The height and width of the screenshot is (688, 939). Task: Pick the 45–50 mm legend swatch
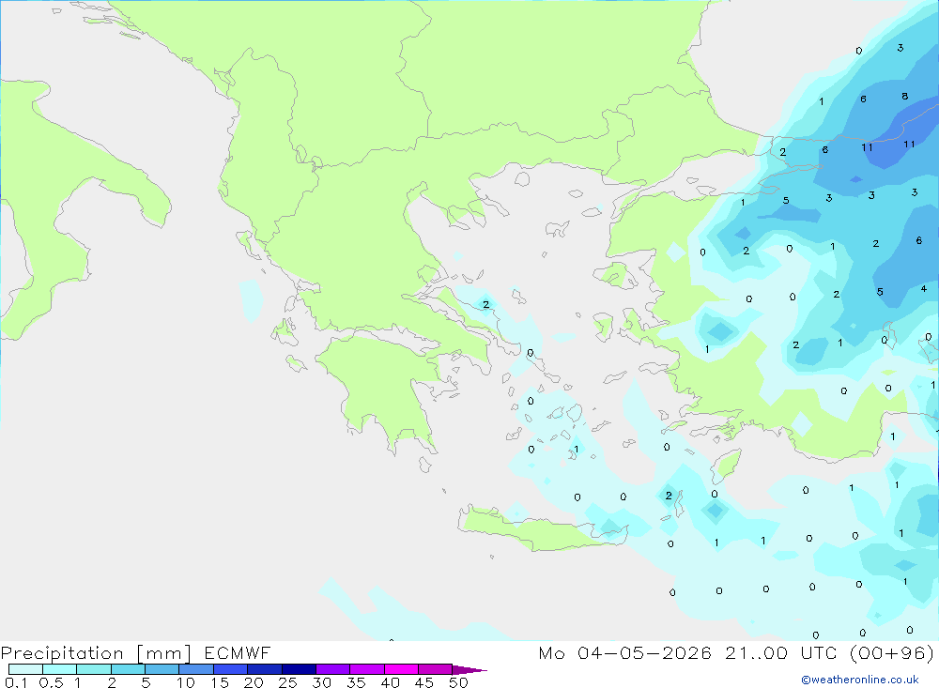point(436,669)
